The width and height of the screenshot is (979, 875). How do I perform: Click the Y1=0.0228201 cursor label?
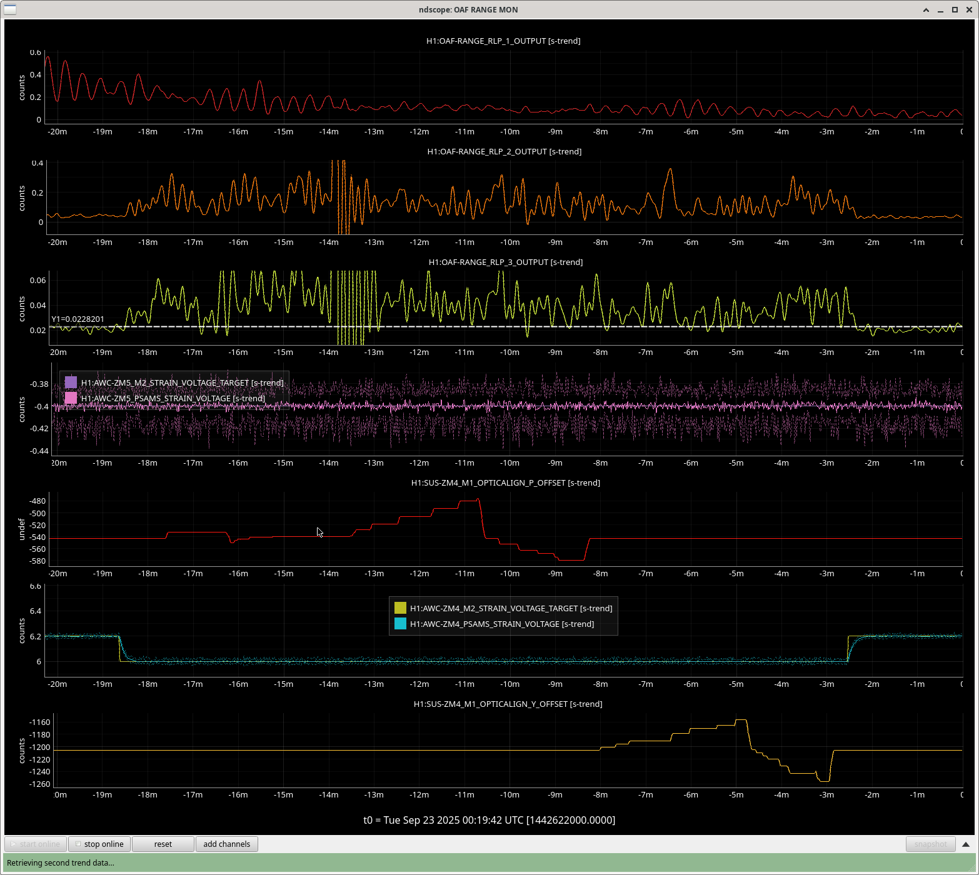78,319
